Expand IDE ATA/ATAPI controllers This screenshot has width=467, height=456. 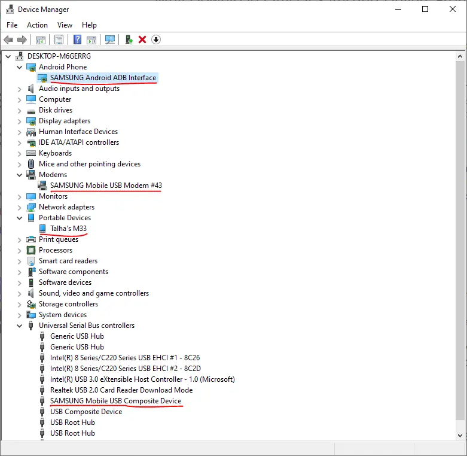[19, 143]
